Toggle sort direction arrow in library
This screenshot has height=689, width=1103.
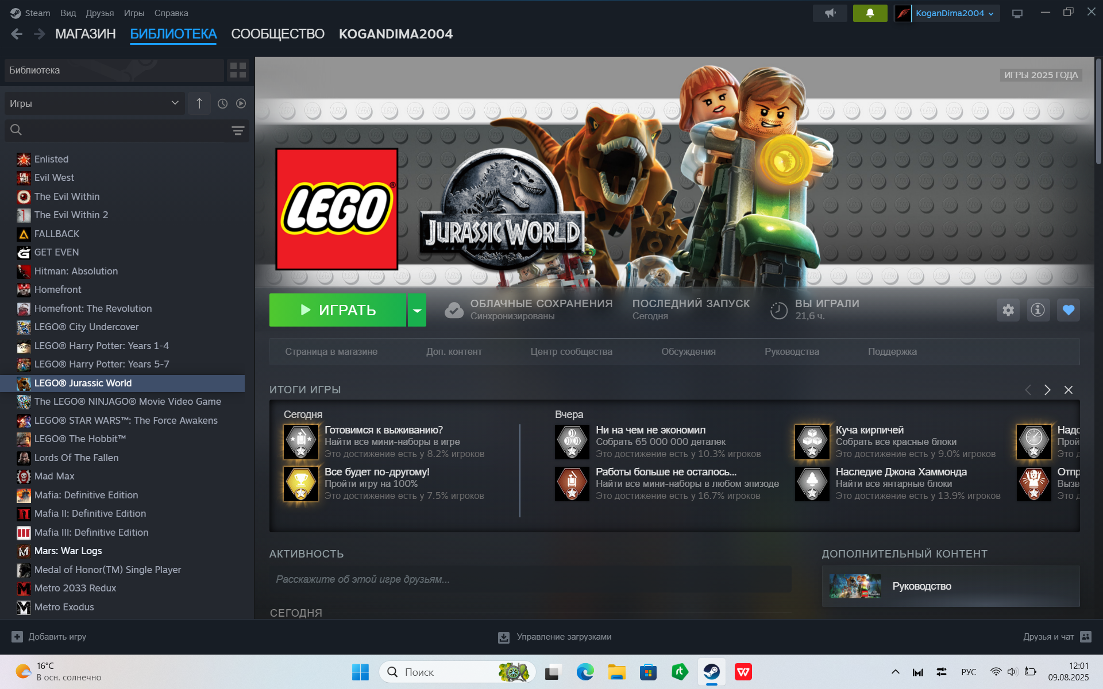point(199,103)
